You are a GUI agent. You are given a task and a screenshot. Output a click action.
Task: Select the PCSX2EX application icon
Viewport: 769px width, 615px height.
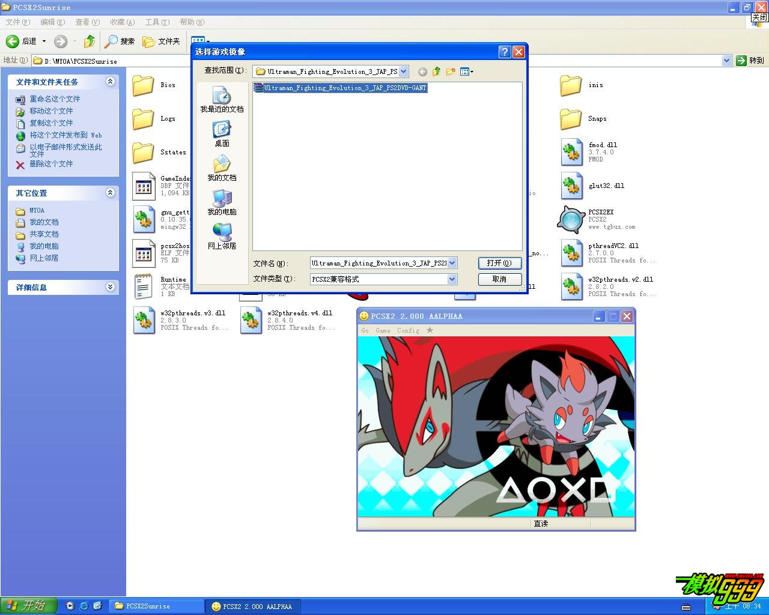point(571,220)
